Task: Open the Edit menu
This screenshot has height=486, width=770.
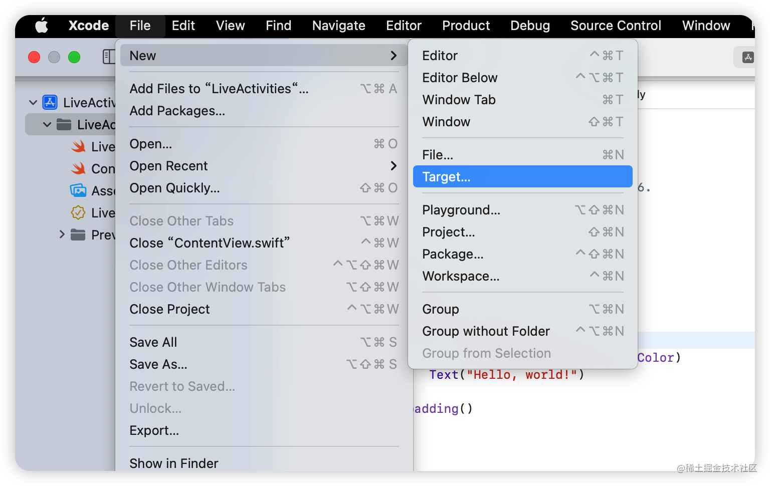Action: [183, 26]
